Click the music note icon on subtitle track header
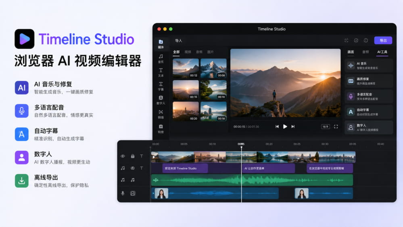Screen dimensions: 403x227 (123, 168)
